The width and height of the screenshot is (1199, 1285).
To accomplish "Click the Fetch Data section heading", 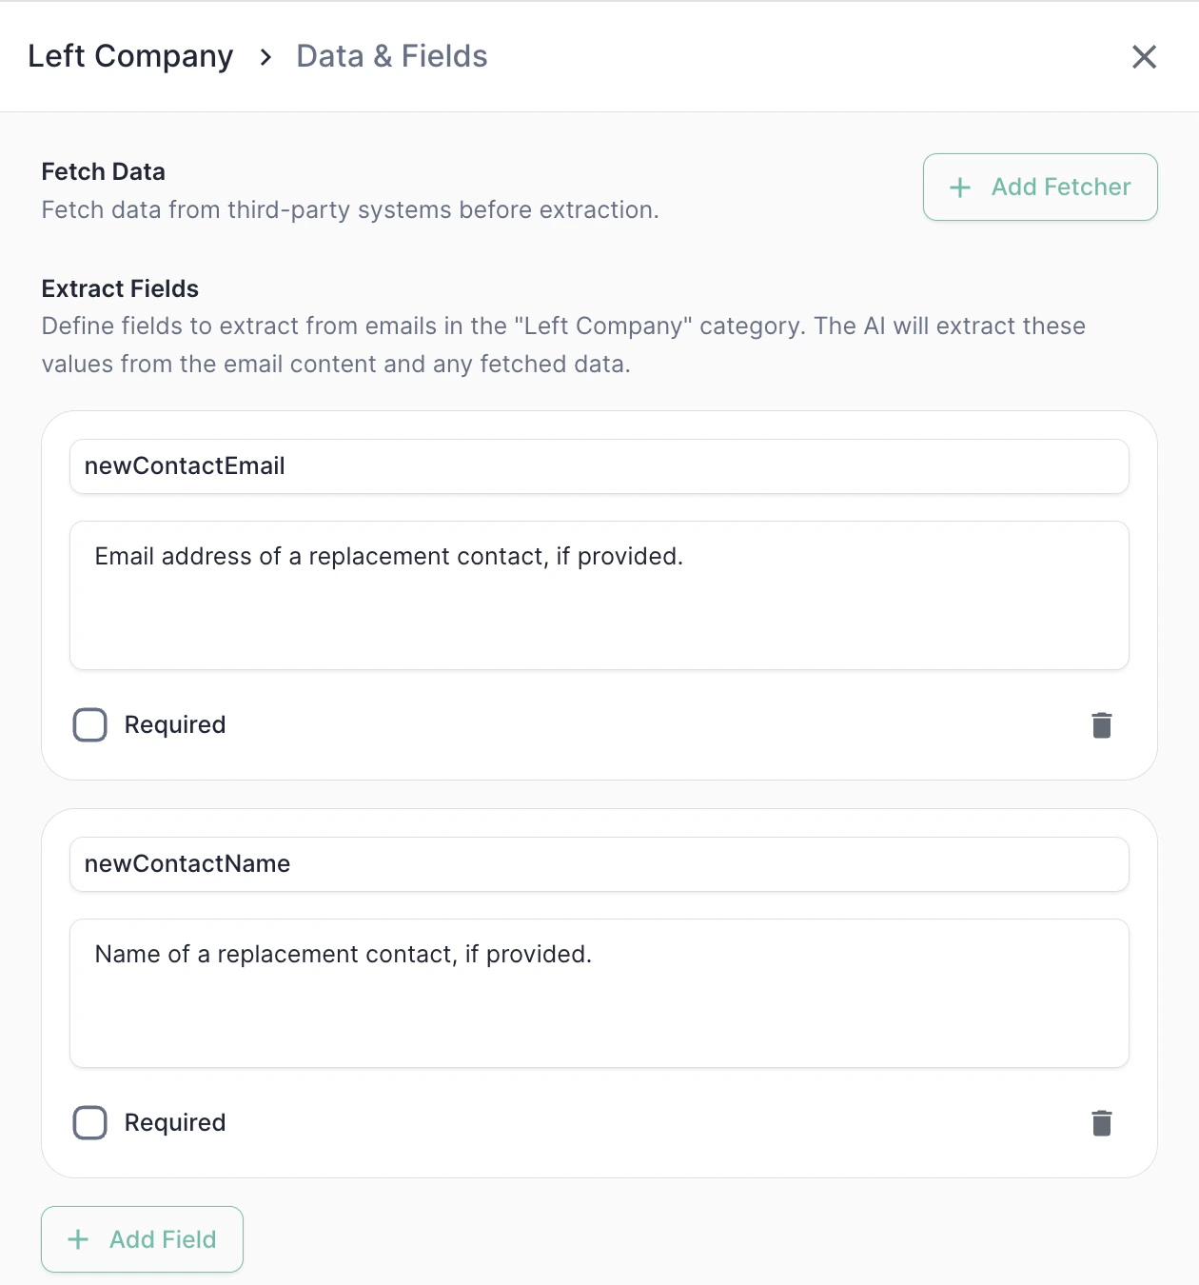I will click(x=104, y=172).
